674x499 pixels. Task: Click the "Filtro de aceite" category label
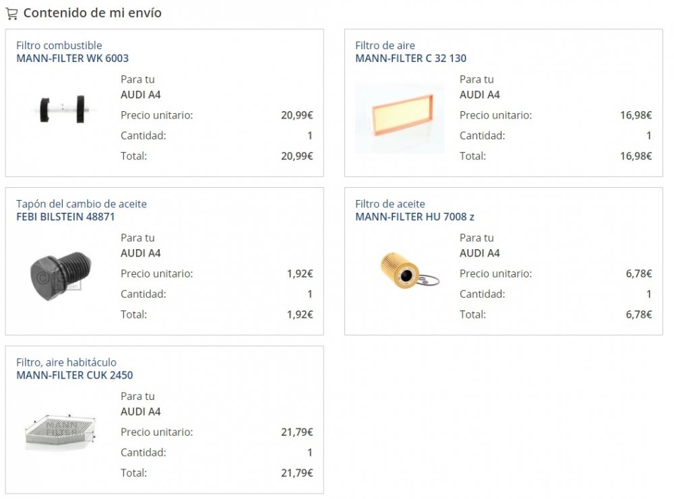tap(390, 204)
